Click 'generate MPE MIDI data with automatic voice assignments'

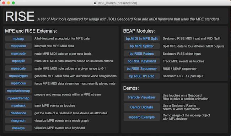(x=75, y=76)
